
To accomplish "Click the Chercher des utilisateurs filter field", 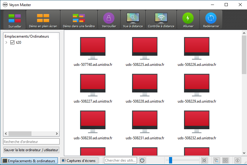I will point(120,160).
